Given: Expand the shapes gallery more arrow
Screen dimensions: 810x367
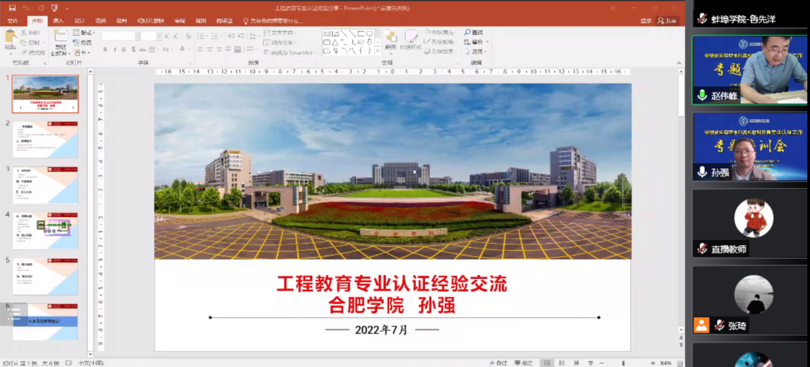Looking at the screenshot, I should (378, 51).
